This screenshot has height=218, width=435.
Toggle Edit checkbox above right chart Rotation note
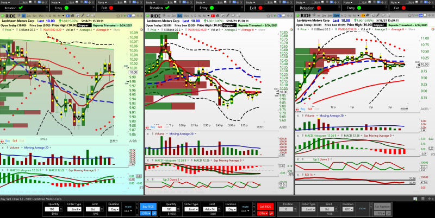313,2
